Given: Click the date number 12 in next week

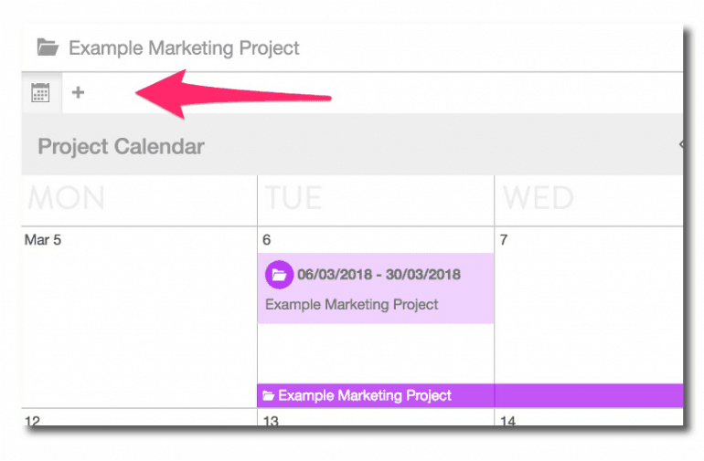Looking at the screenshot, I should coord(32,422).
